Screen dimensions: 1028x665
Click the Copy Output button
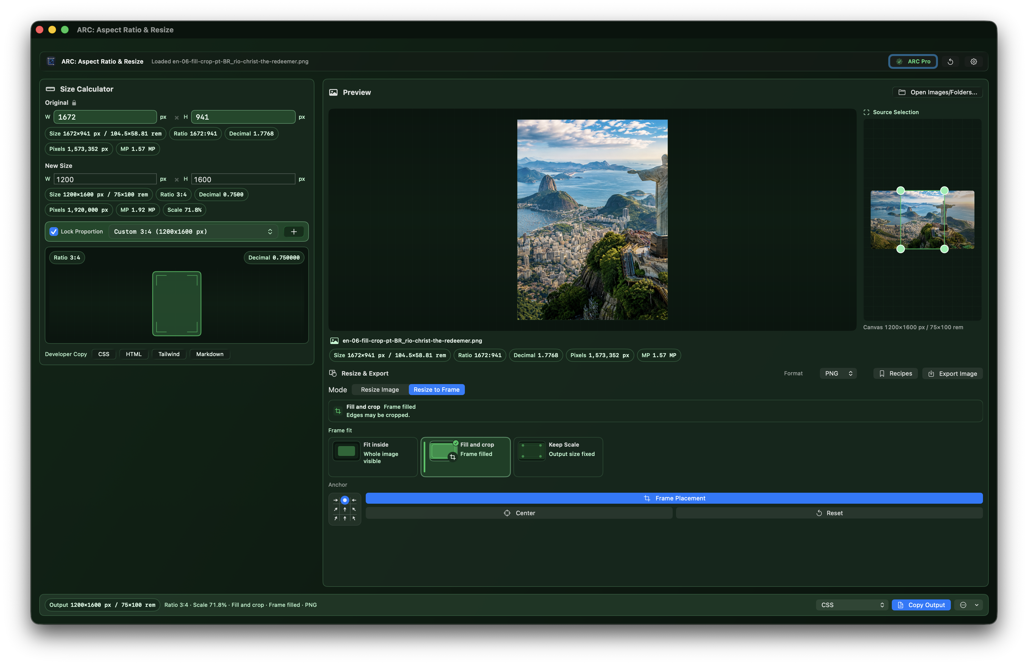(x=921, y=605)
